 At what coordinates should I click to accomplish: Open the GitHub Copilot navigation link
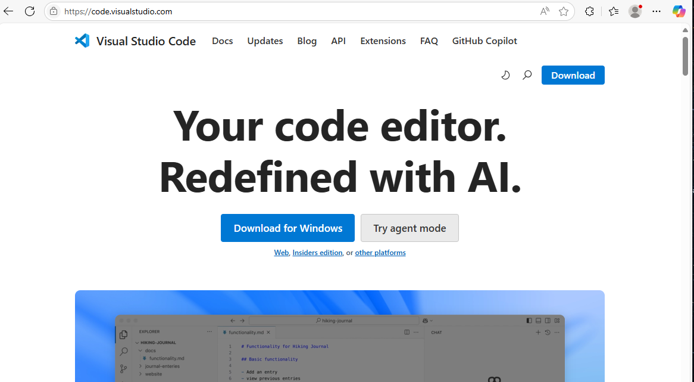coord(484,41)
